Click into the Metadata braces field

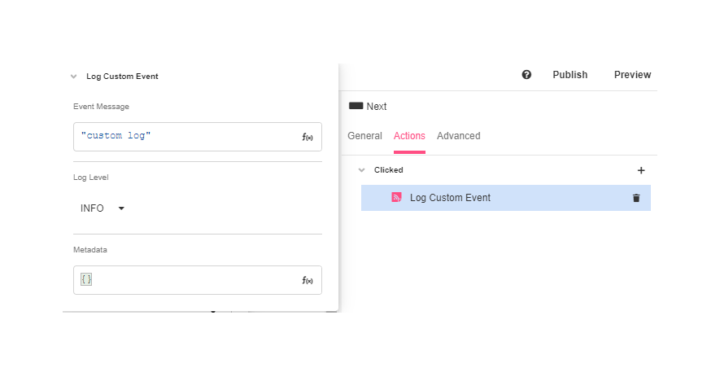pos(187,280)
